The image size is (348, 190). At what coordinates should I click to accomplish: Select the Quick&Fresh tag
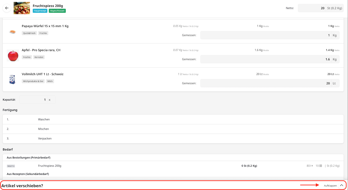[29, 33]
